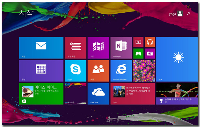Viewport: 200px width, 127px height.
Task: Open the Store tile showing Ice Age
Action: tap(41, 94)
